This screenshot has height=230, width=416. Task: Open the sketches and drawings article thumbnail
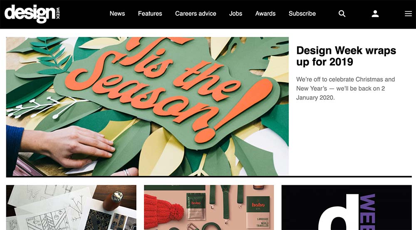pyautogui.click(x=71, y=208)
